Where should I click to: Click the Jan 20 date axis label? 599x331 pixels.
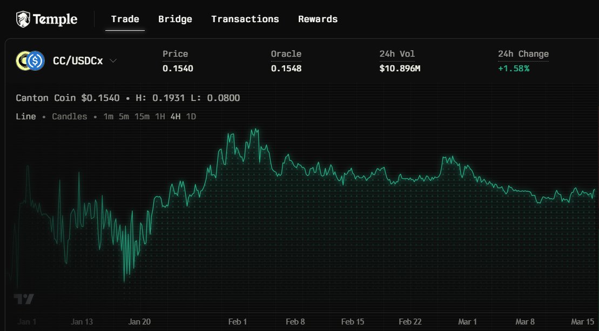click(x=139, y=321)
